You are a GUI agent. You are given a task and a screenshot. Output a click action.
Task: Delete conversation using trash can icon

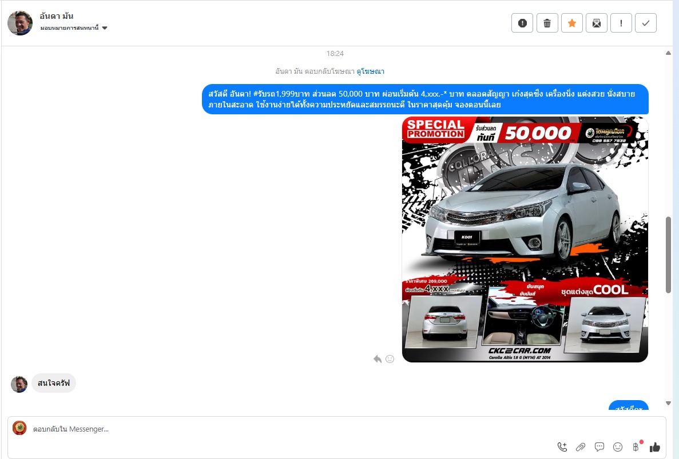[547, 23]
